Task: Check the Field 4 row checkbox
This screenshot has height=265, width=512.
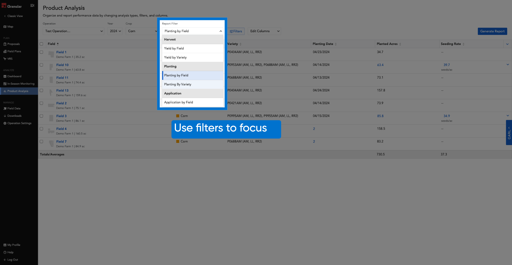Action: [x=41, y=129]
